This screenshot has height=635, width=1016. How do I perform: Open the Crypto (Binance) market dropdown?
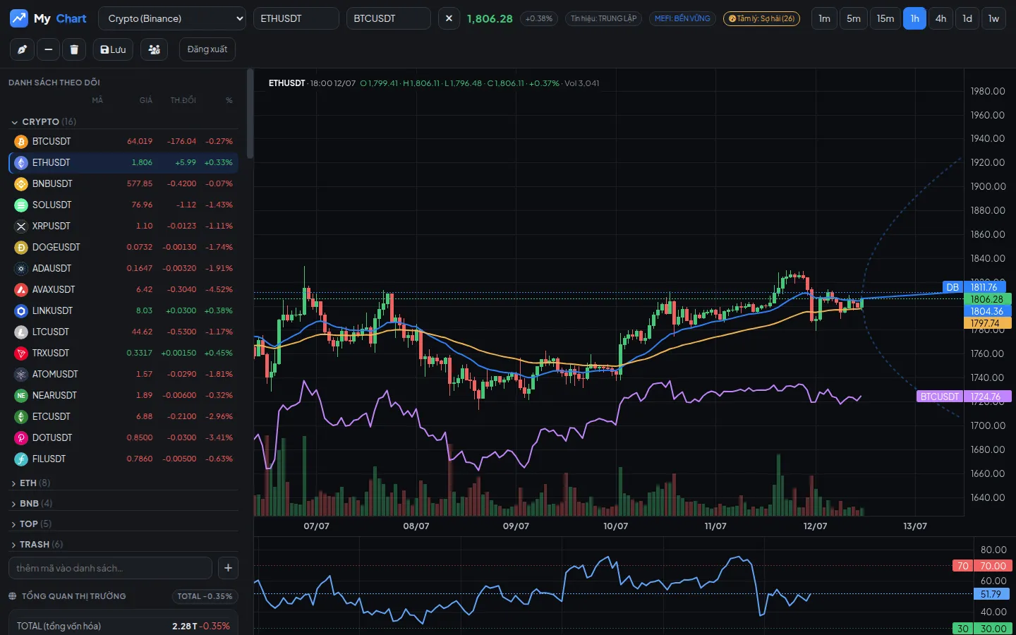coord(172,18)
